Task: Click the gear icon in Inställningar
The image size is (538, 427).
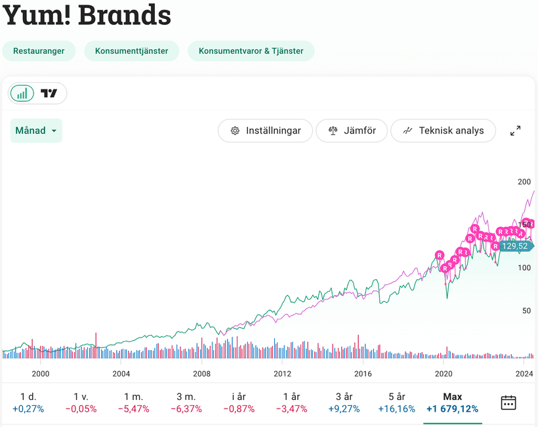Action: pyautogui.click(x=235, y=131)
